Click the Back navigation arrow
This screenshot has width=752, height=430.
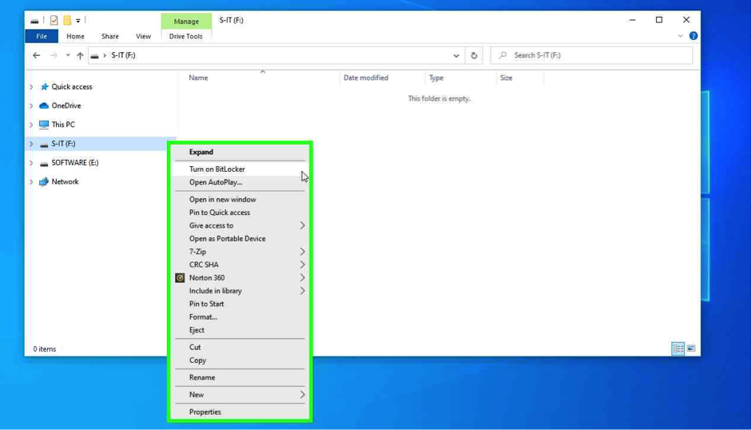tap(36, 55)
